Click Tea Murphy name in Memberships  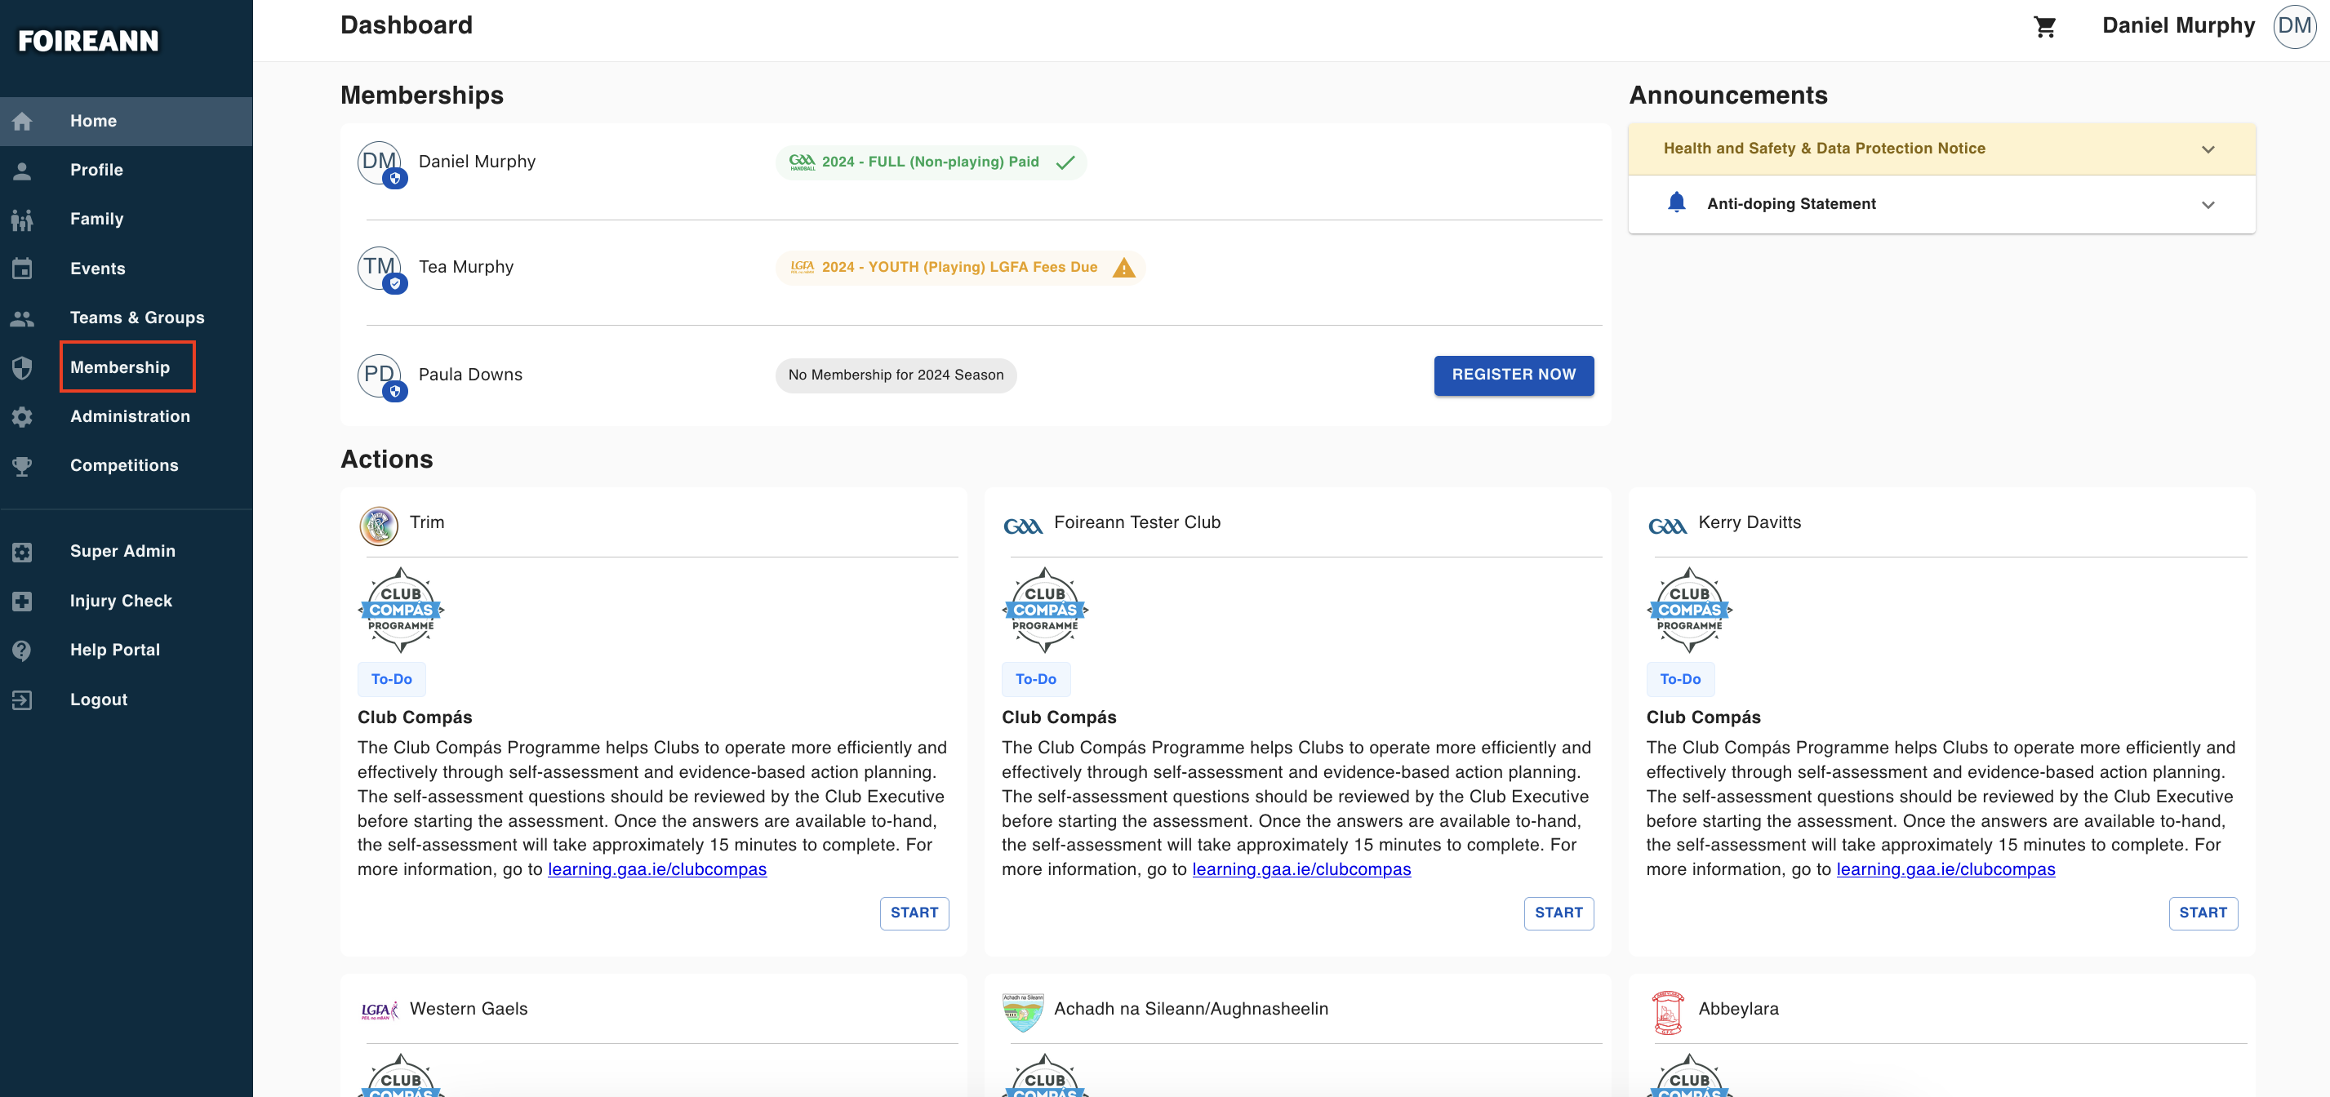pos(466,268)
